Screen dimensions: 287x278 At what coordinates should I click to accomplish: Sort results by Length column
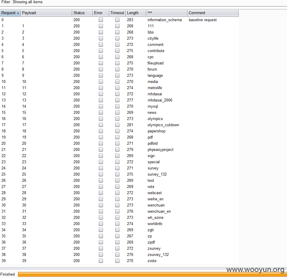(x=136, y=13)
